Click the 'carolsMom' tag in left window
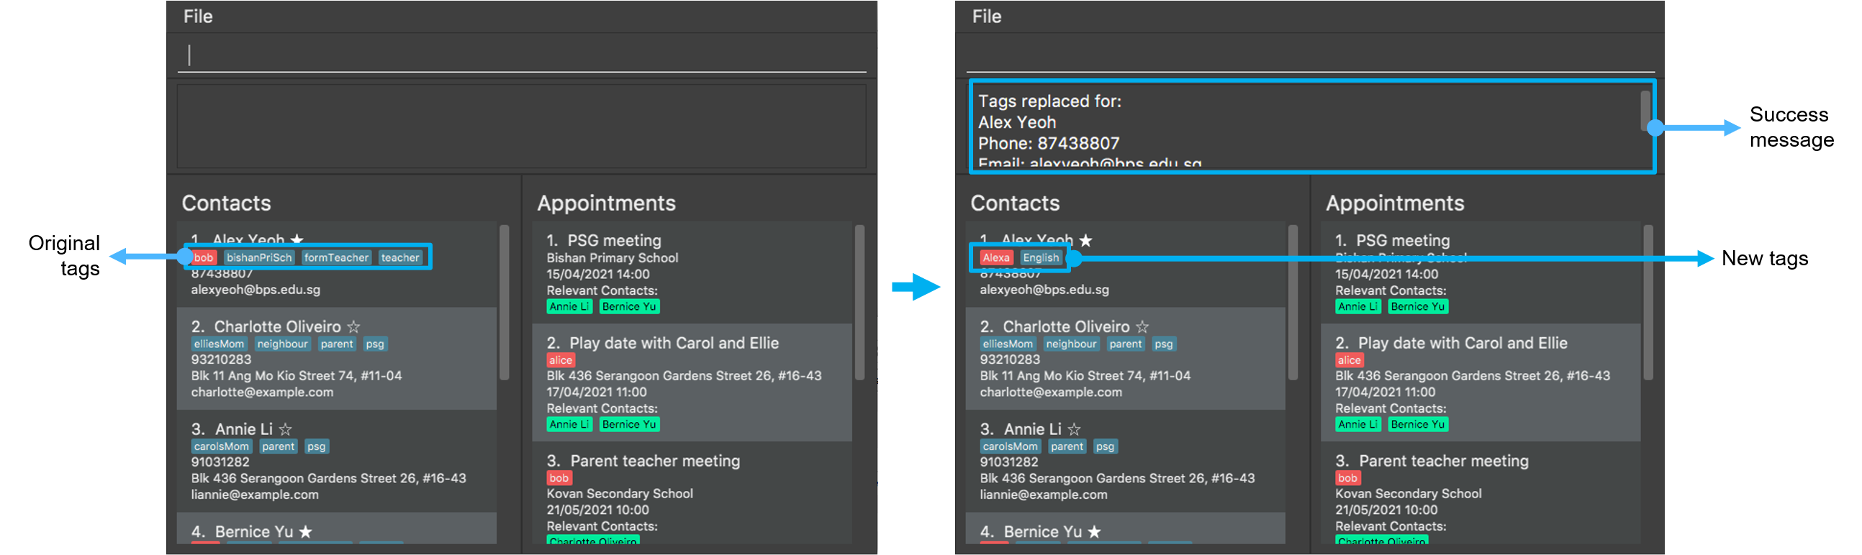The width and height of the screenshot is (1862, 555). pos(221,446)
